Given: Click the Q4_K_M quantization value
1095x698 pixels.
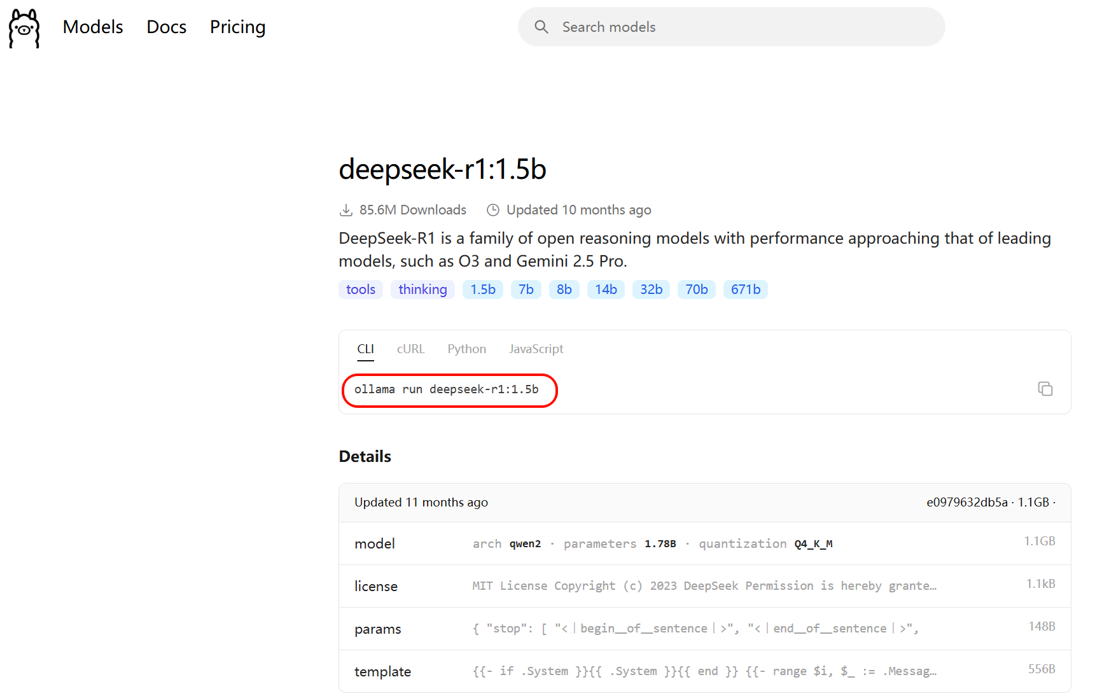Looking at the screenshot, I should 814,544.
